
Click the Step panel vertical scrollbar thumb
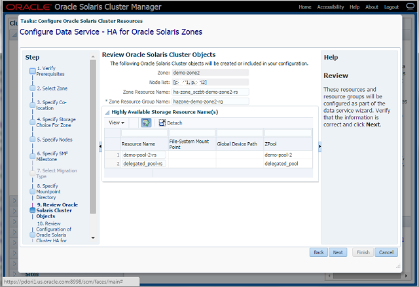(x=93, y=136)
